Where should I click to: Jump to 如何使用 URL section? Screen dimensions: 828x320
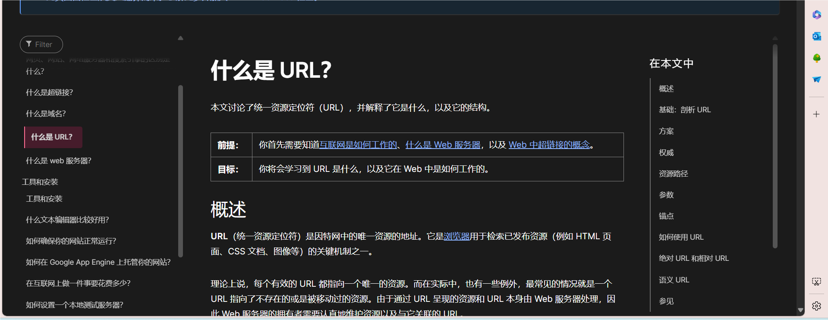pyautogui.click(x=681, y=237)
